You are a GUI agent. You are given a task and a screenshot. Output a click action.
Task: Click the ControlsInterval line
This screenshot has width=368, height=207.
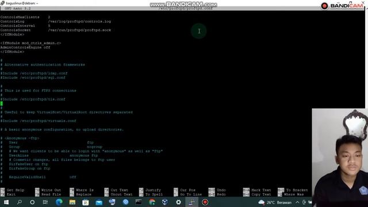click(x=25, y=26)
